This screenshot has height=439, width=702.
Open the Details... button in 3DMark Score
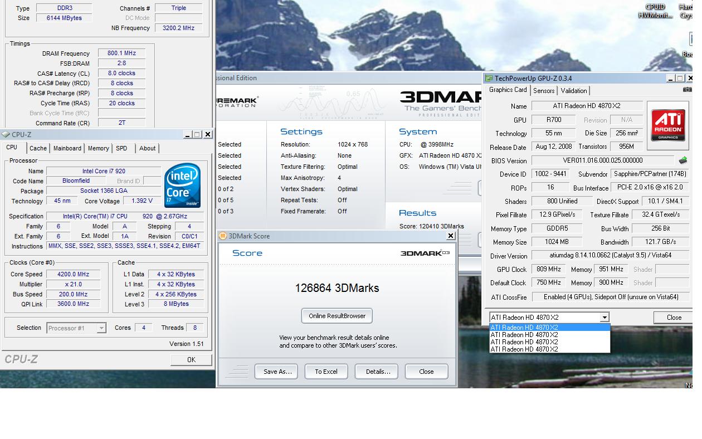[x=378, y=372]
